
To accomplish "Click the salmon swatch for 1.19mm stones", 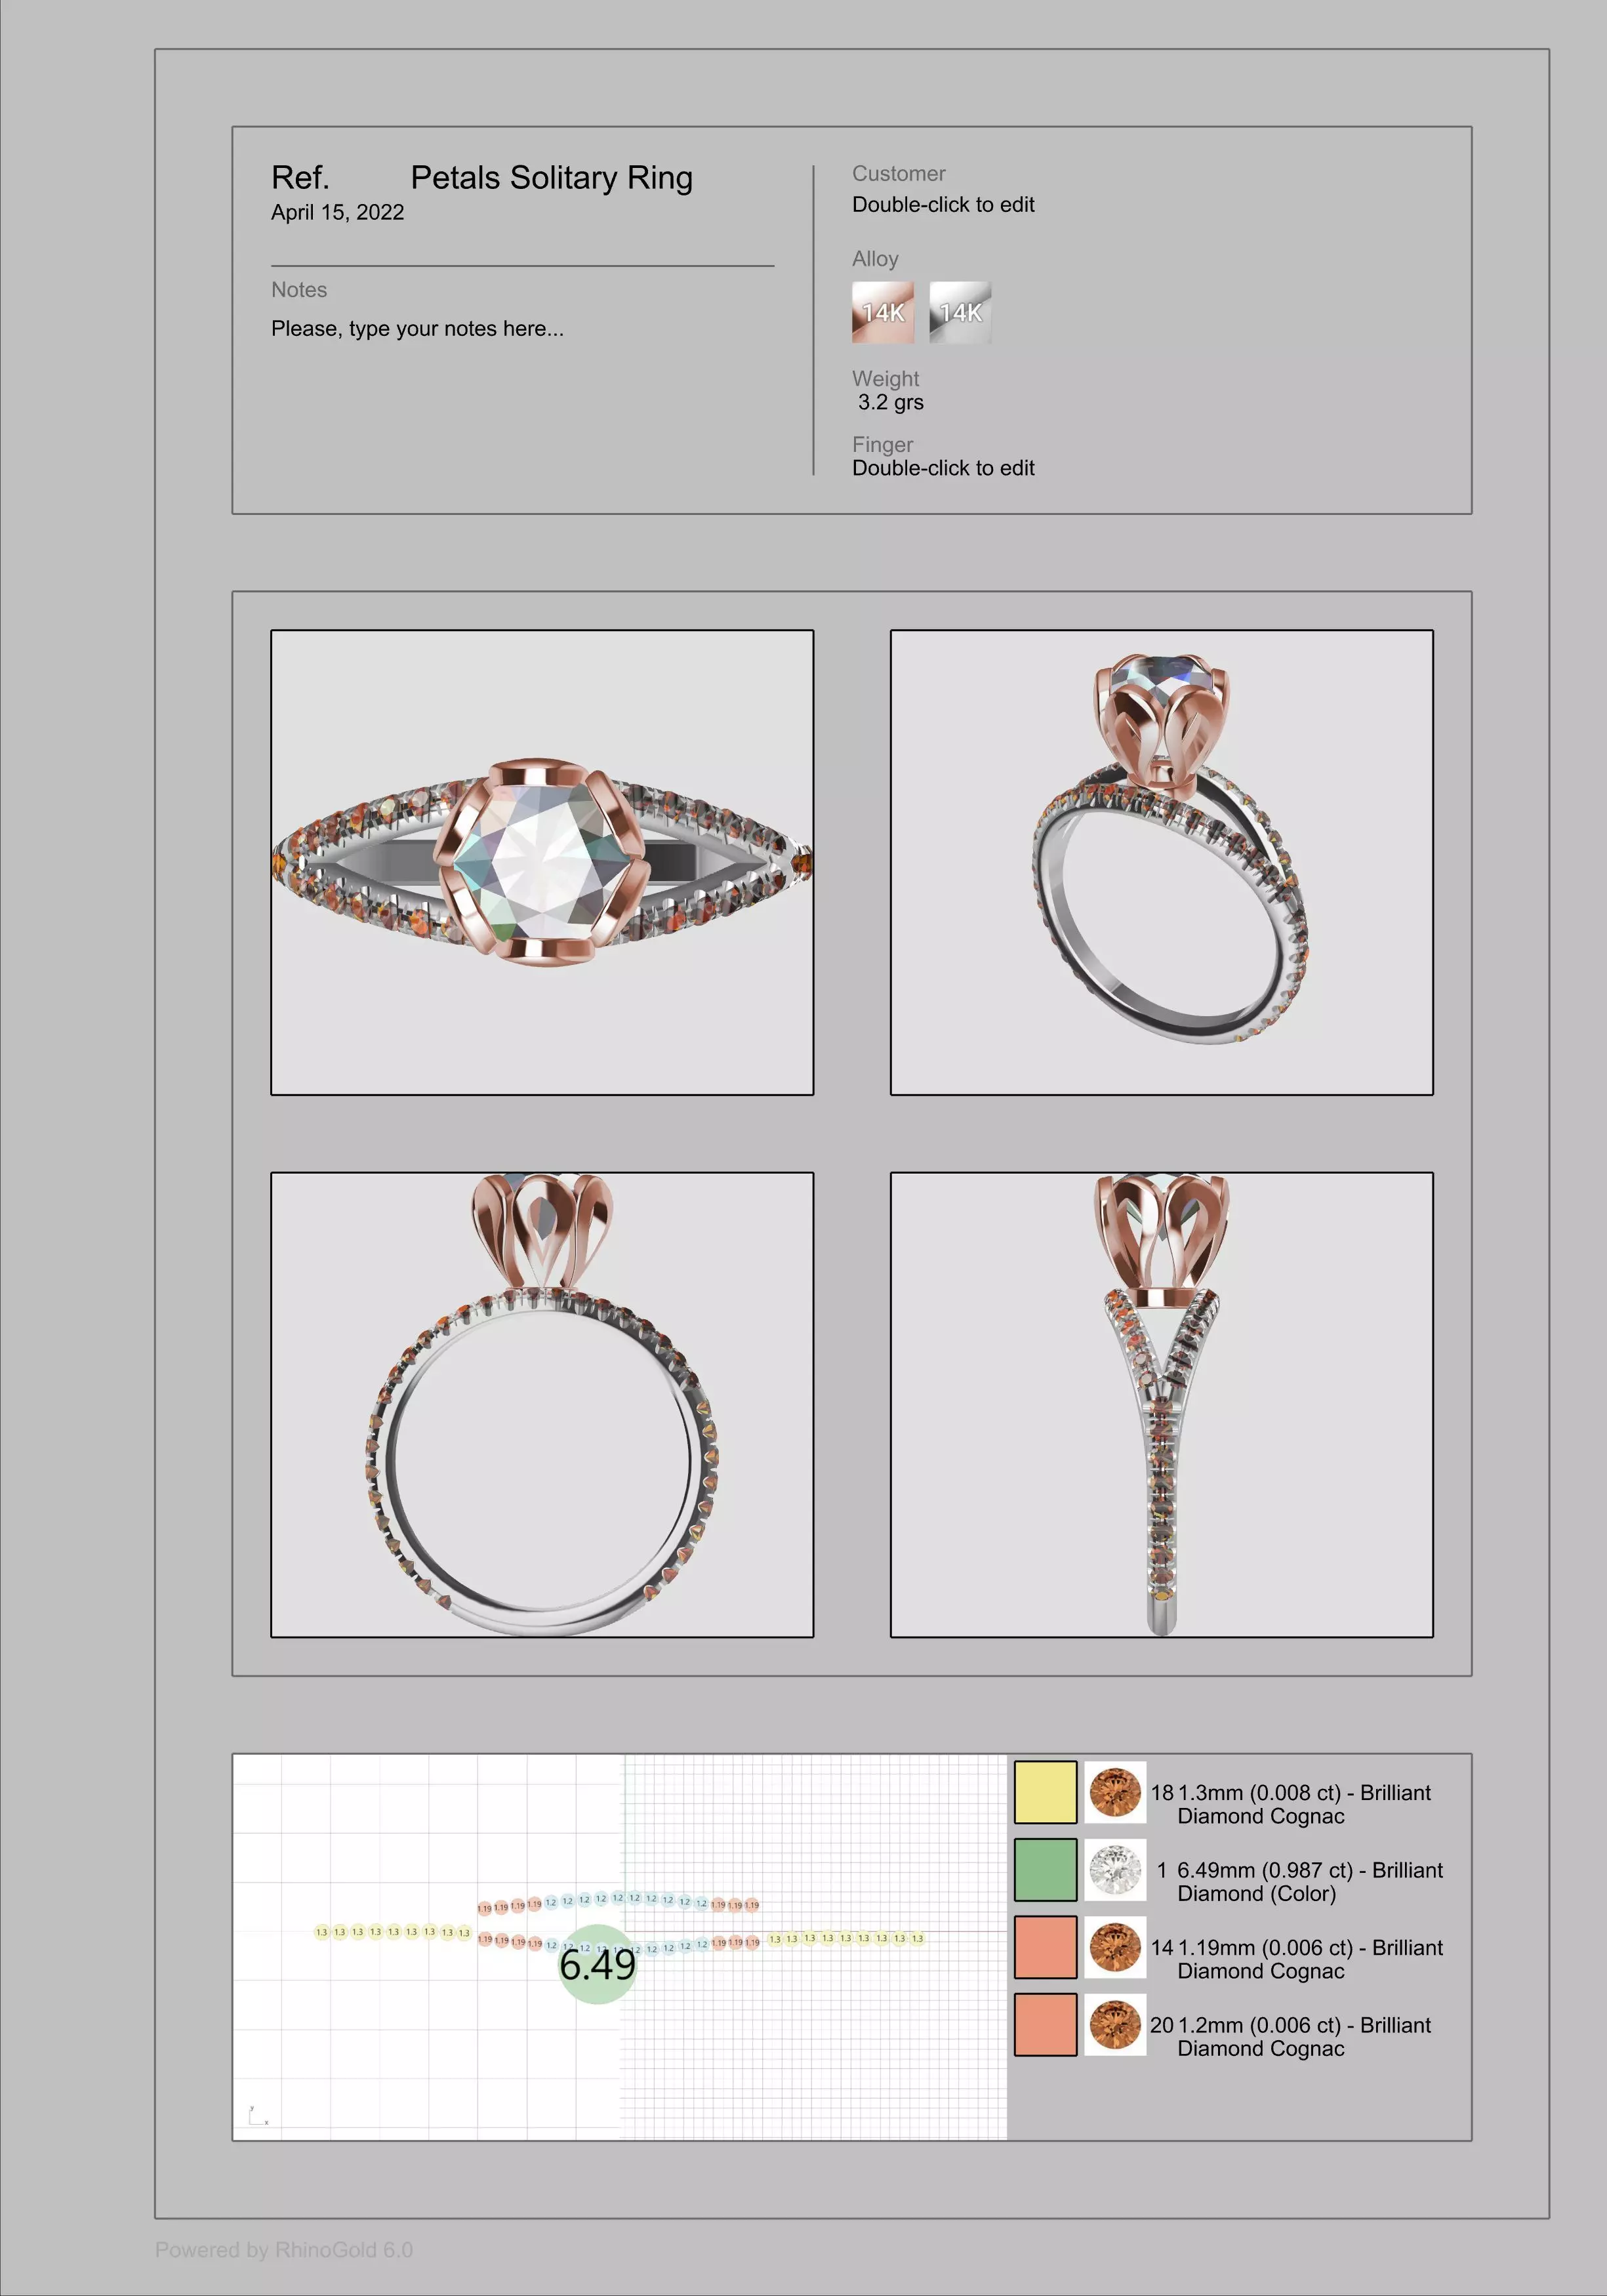I will [1046, 1947].
